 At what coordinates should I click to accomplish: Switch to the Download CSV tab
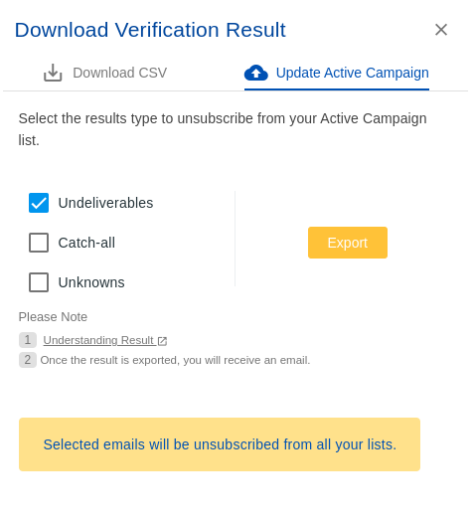(105, 73)
